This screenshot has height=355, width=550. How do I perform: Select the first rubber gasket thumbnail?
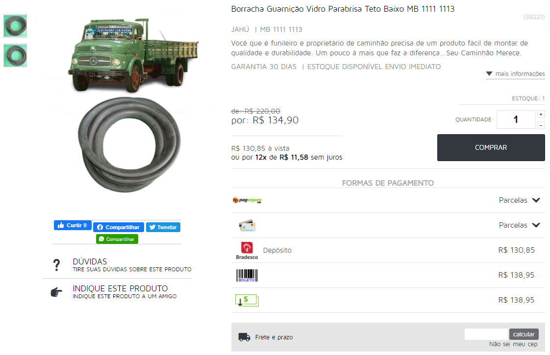(15, 26)
